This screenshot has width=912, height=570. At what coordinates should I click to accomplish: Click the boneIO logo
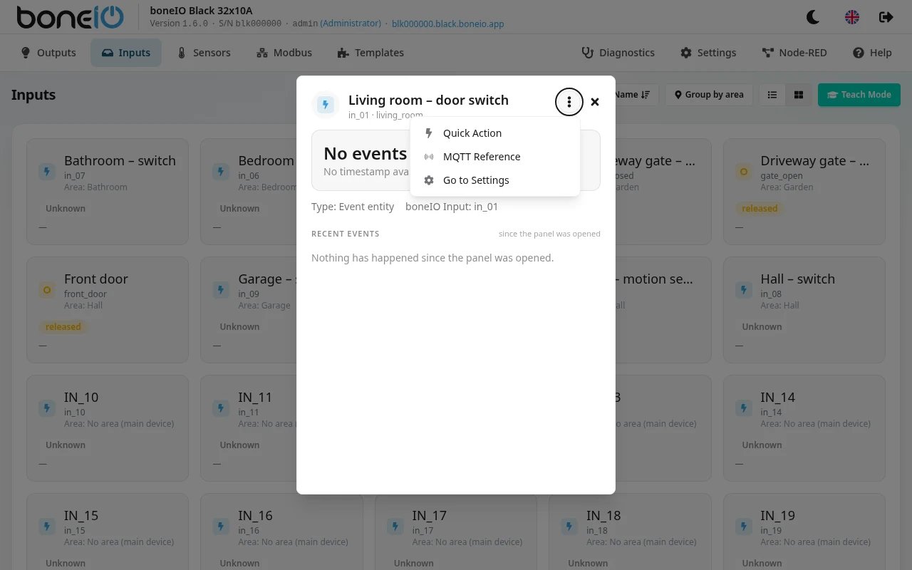click(x=71, y=17)
